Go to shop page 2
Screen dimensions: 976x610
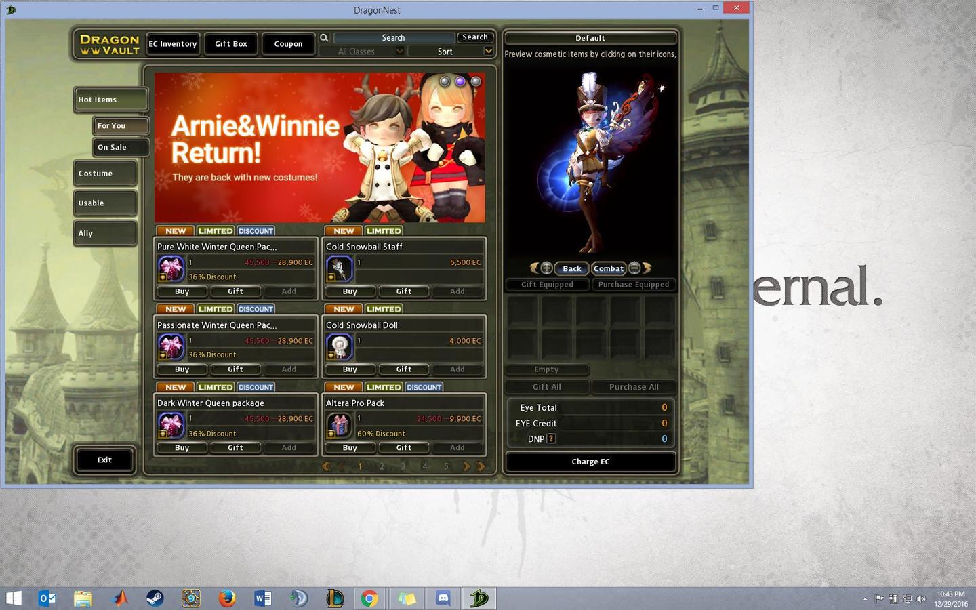pyautogui.click(x=382, y=466)
